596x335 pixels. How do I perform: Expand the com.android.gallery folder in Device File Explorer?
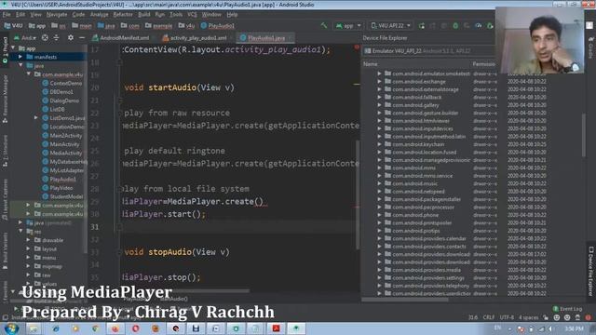pyautogui.click(x=379, y=105)
